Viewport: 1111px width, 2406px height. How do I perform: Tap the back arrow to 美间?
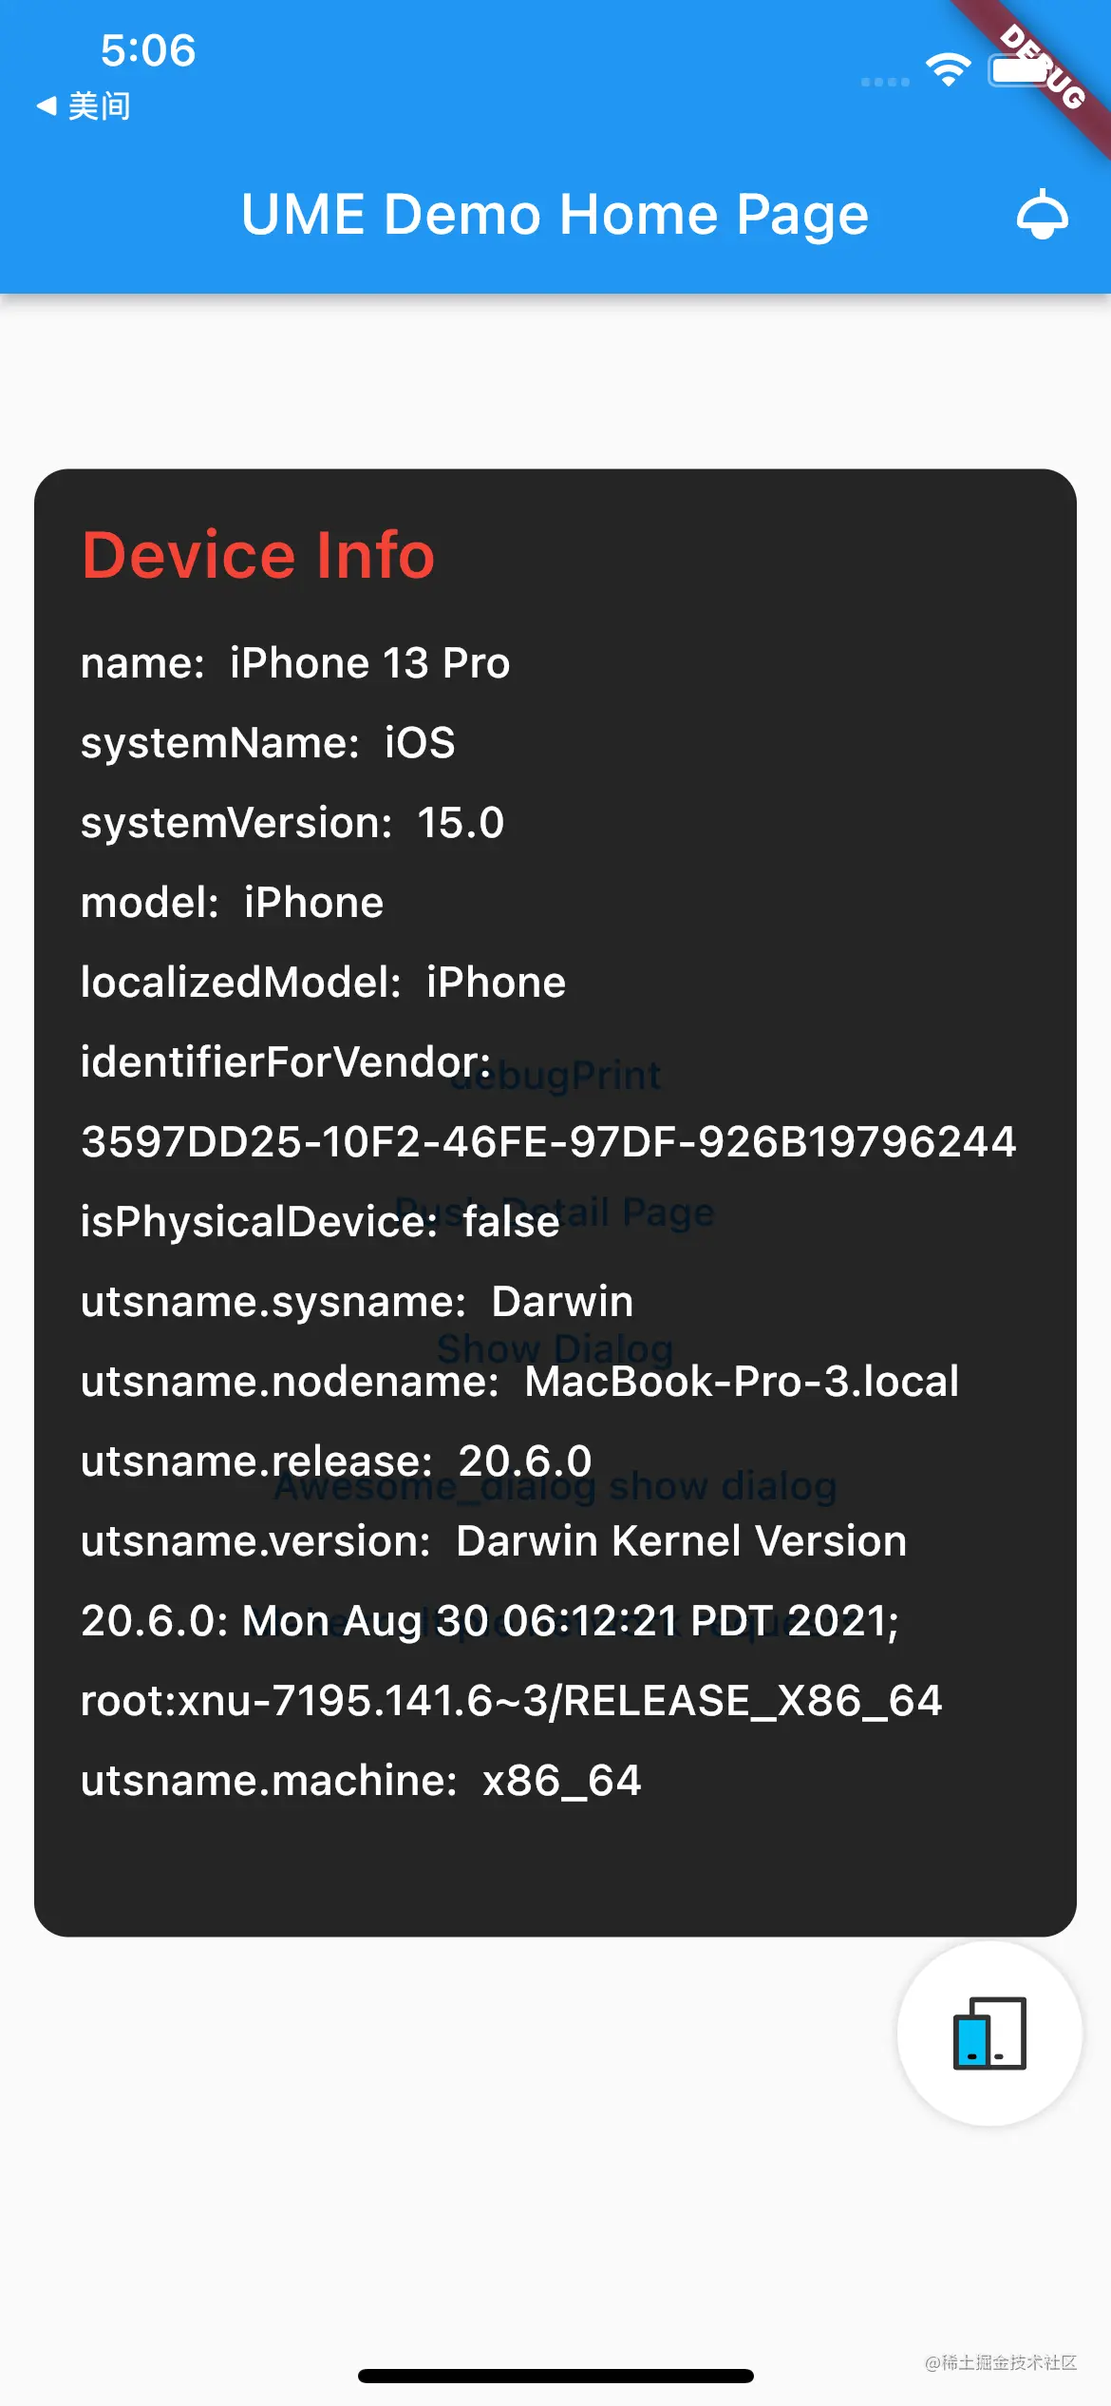(x=46, y=105)
